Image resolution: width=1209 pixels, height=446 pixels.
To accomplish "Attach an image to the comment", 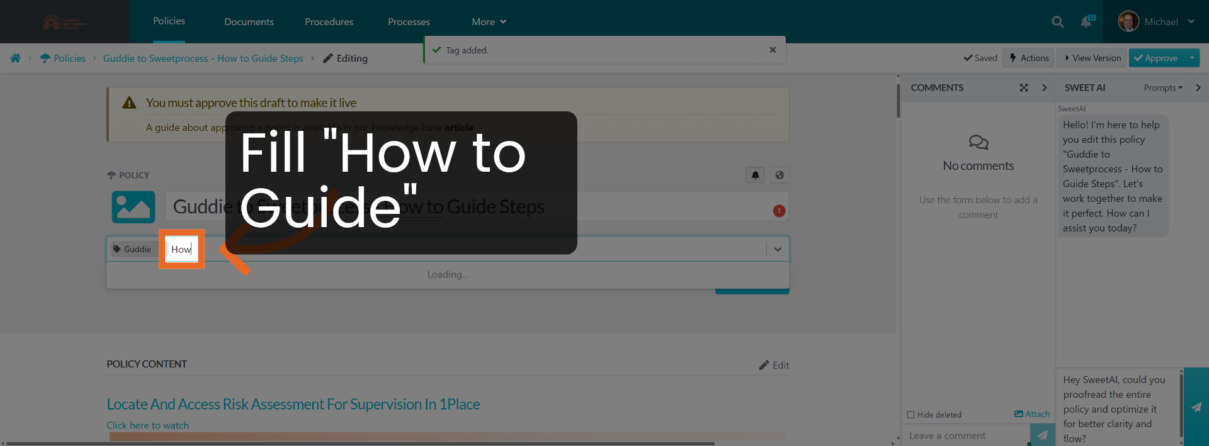I will point(1032,414).
